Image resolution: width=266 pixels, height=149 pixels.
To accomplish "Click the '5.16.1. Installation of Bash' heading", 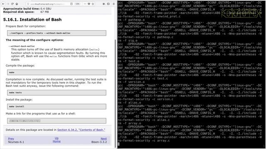I will pyautogui.click(x=32, y=19).
